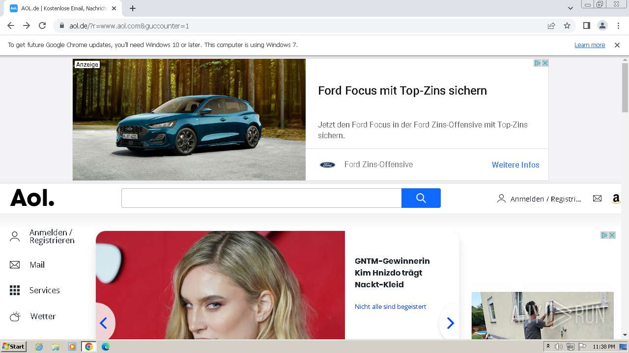Image resolution: width=629 pixels, height=353 pixels.
Task: Open the header mail envelope icon
Action: point(597,199)
